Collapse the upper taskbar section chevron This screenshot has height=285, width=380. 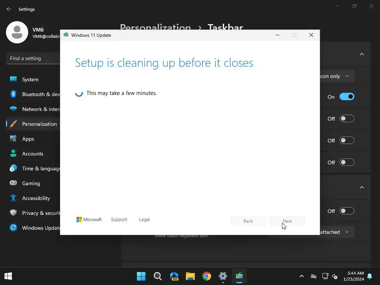click(x=361, y=54)
